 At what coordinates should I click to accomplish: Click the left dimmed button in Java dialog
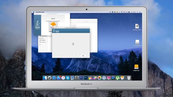[x=76, y=55]
